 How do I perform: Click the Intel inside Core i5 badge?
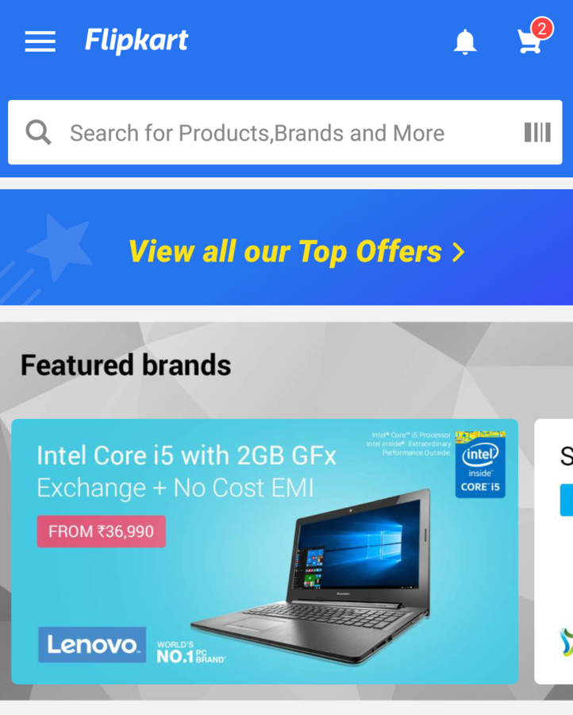tap(480, 464)
